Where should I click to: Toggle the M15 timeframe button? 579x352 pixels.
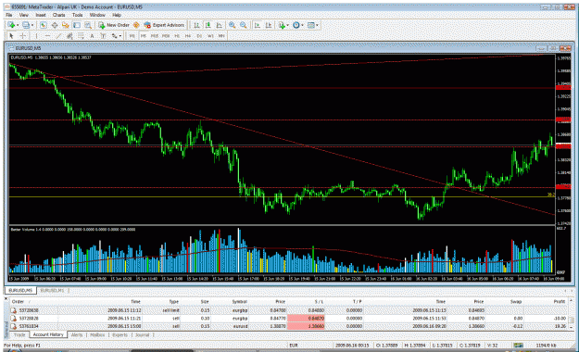pyautogui.click(x=155, y=36)
